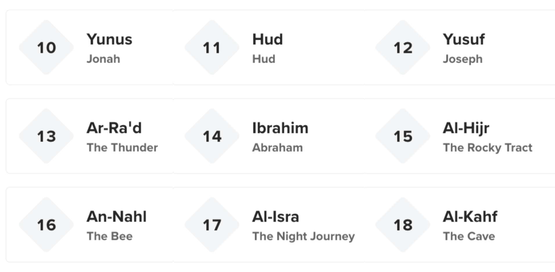Choose the Ibrahim surah heading
555x272 pixels.
[280, 128]
